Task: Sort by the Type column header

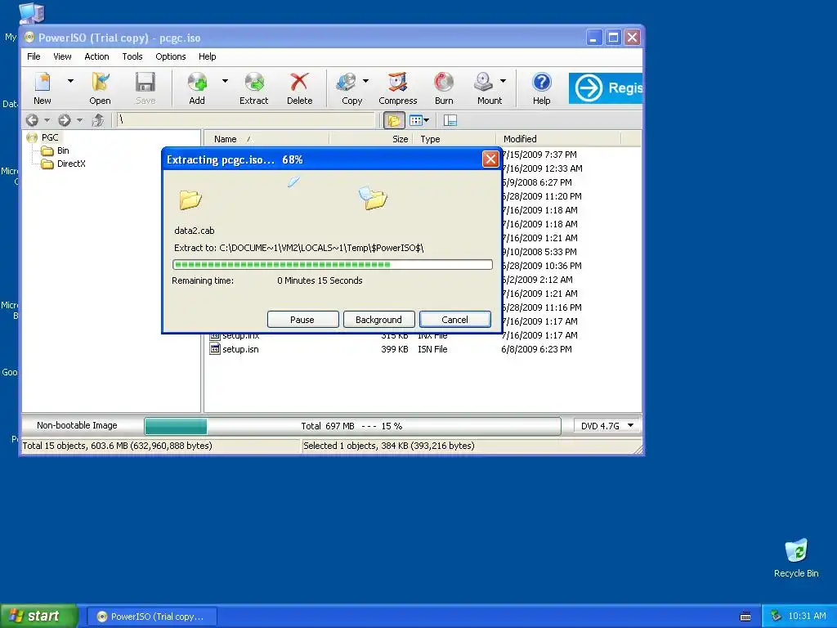Action: click(x=454, y=139)
